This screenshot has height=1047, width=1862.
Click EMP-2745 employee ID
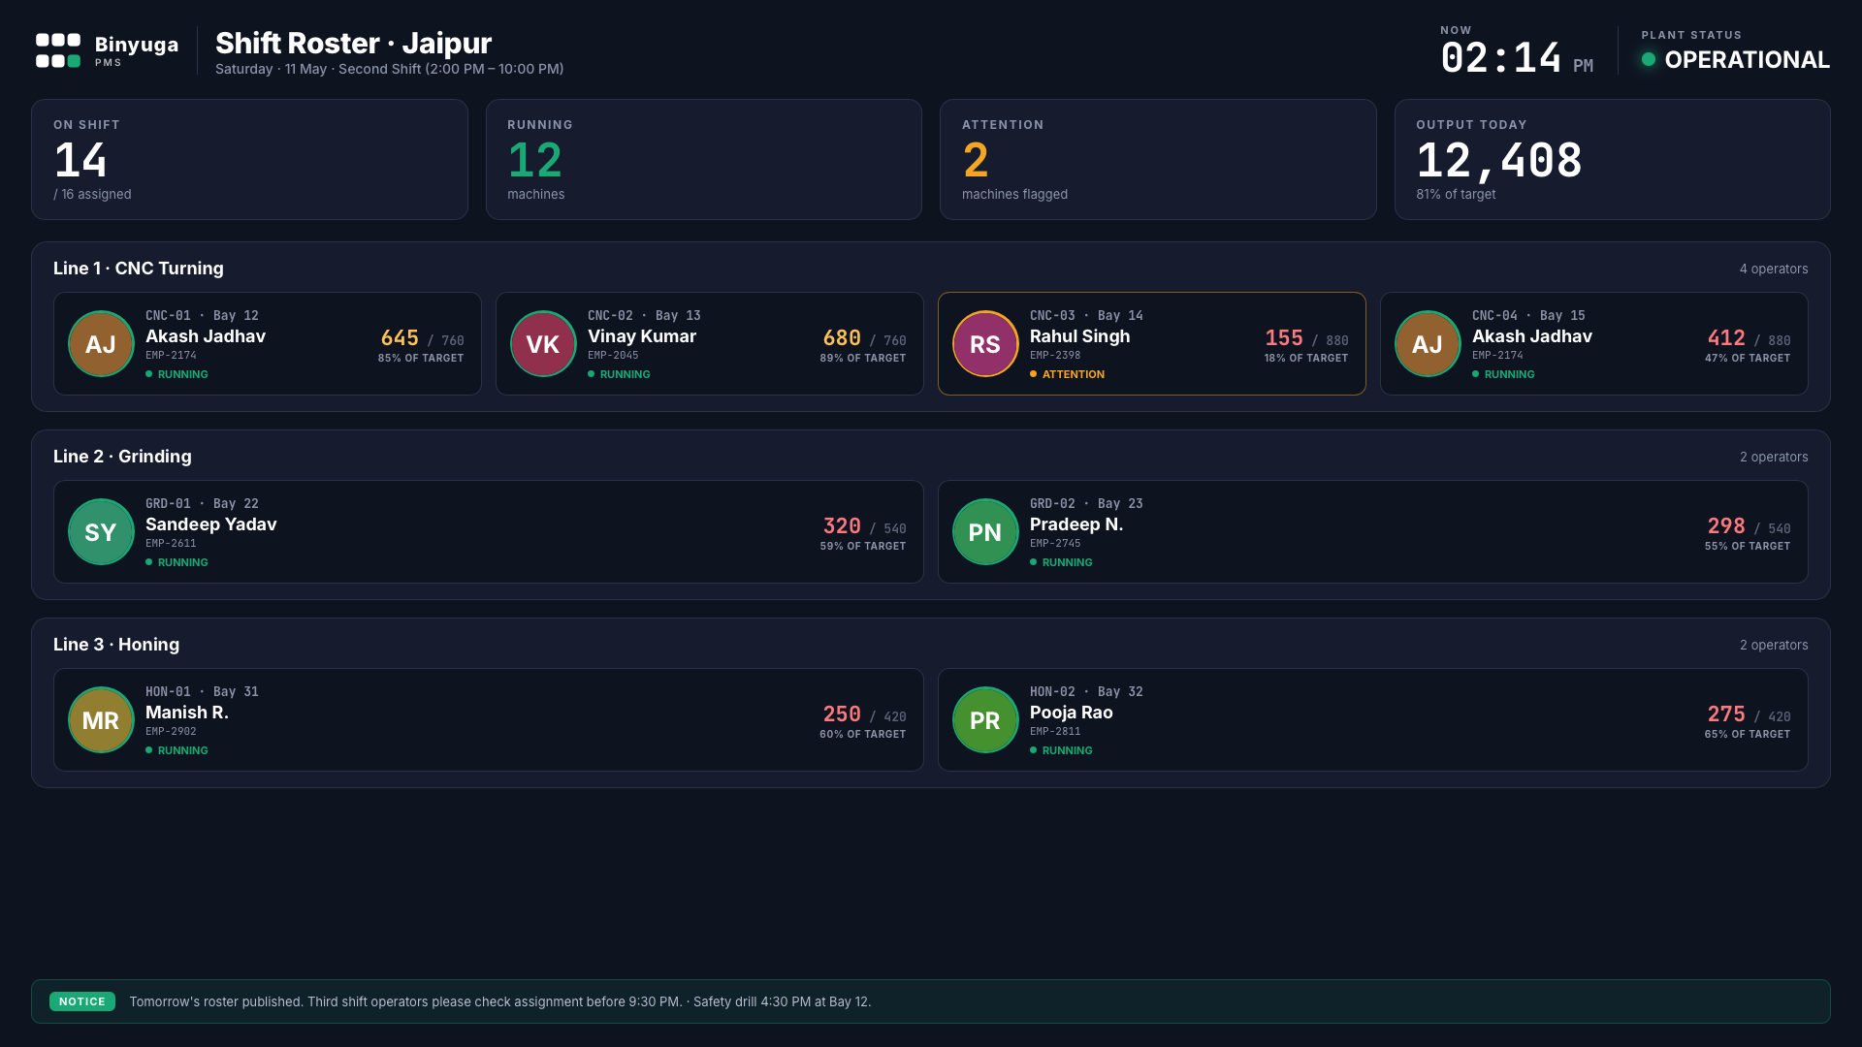[1055, 544]
